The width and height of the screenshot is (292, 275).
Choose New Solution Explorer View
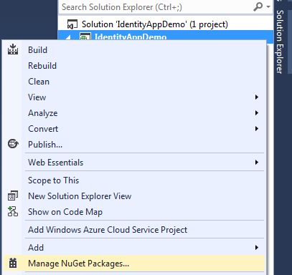[x=134, y=196]
